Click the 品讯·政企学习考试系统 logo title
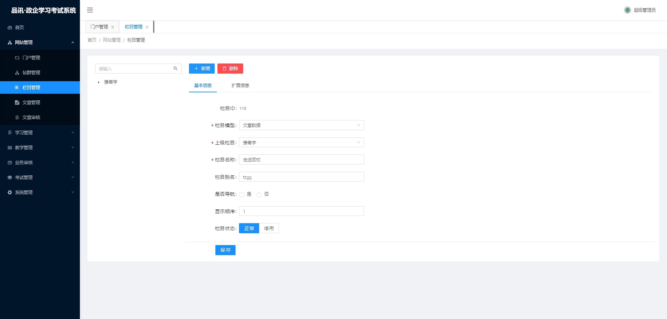667x319 pixels. point(43,10)
